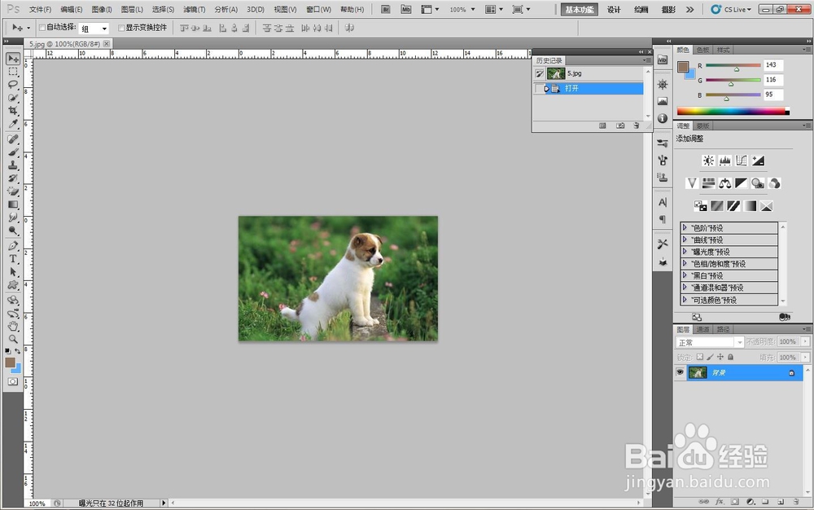The width and height of the screenshot is (814, 510).
Task: Select the Spot Healing Brush tool
Action: coord(13,139)
